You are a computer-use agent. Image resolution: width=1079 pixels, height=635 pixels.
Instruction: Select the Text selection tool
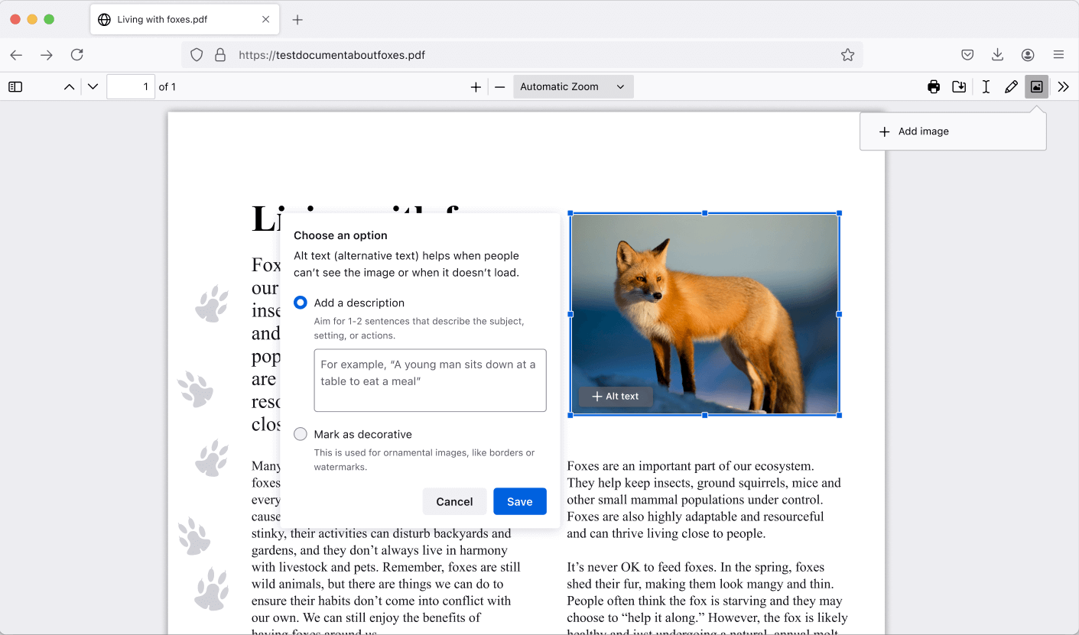click(986, 86)
